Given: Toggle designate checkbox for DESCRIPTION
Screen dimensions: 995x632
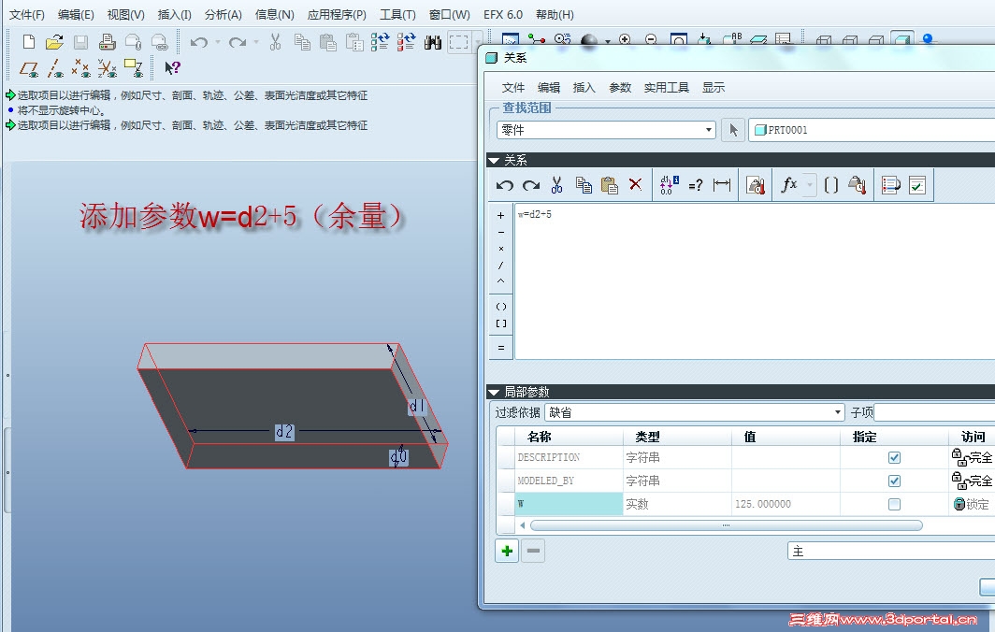Looking at the screenshot, I should (894, 457).
